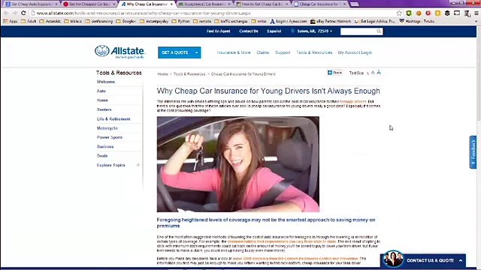Image resolution: width=481 pixels, height=270 pixels.
Task: Click the orange extension icon in toolbar
Action: point(419,13)
